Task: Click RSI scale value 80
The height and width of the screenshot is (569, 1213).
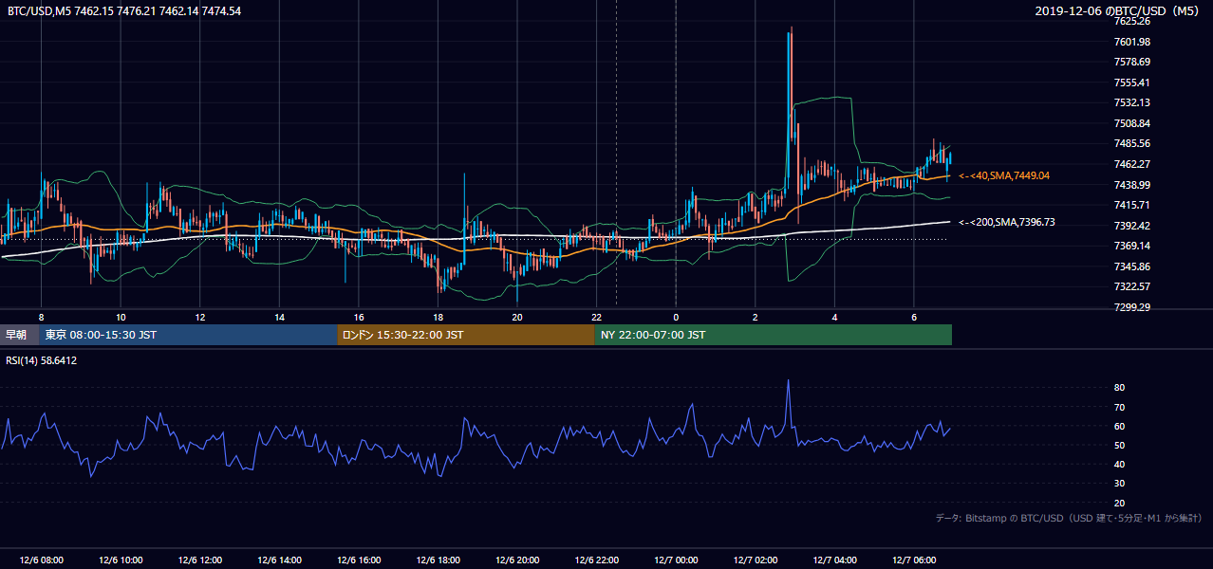Action: pyautogui.click(x=1120, y=388)
